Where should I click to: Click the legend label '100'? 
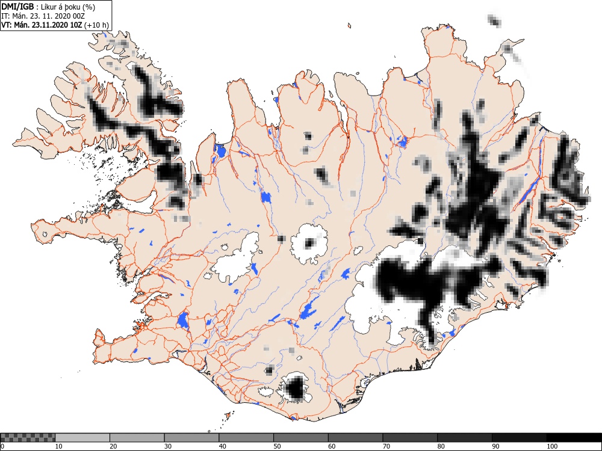tap(551, 446)
